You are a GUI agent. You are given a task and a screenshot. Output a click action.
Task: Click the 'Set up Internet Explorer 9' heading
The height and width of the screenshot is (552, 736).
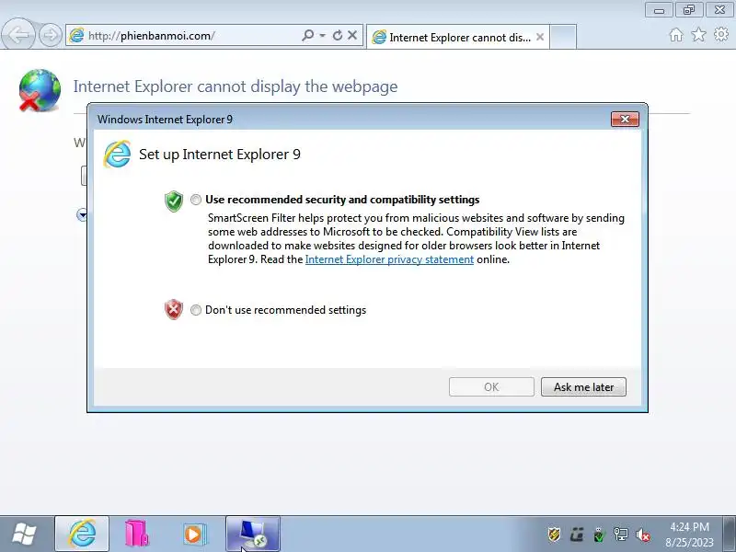pyautogui.click(x=220, y=155)
